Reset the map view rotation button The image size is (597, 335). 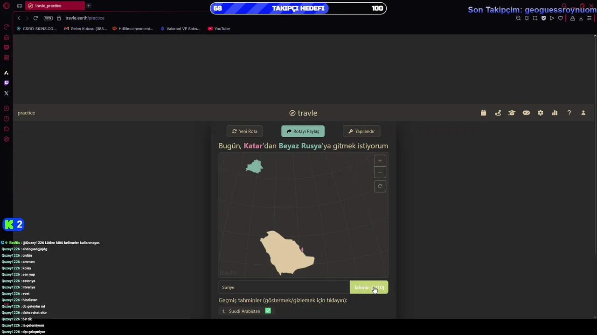(x=380, y=186)
